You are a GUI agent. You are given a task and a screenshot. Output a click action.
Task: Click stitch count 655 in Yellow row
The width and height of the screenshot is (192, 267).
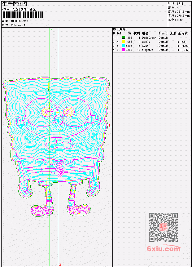130,42
